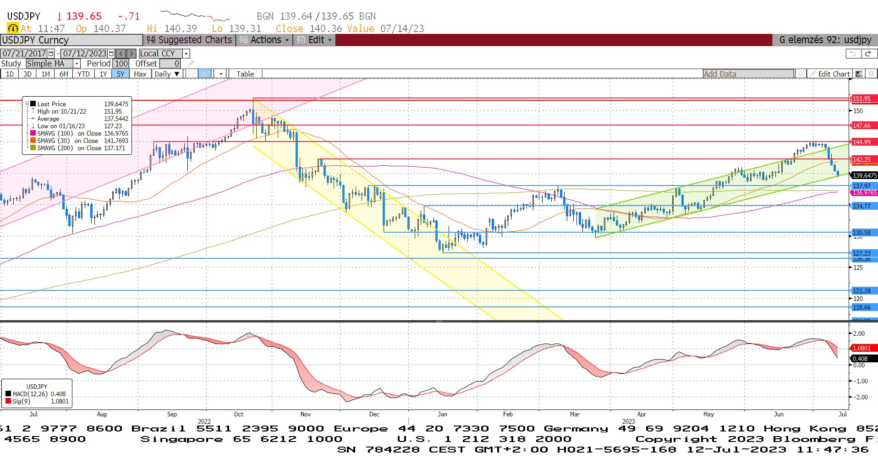Go to previous date range arrow
Screen dimensions: 878x475
coord(121,54)
